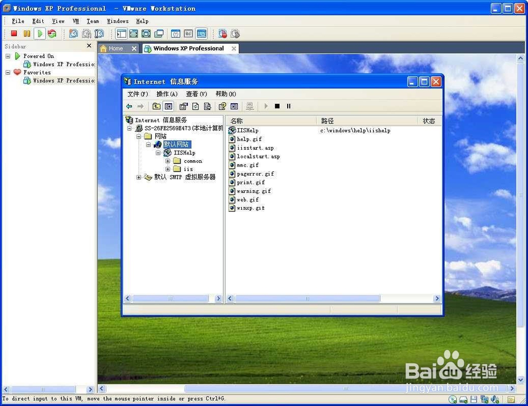
Task: Open the 文件(F) menu in IIS window
Action: coord(138,94)
